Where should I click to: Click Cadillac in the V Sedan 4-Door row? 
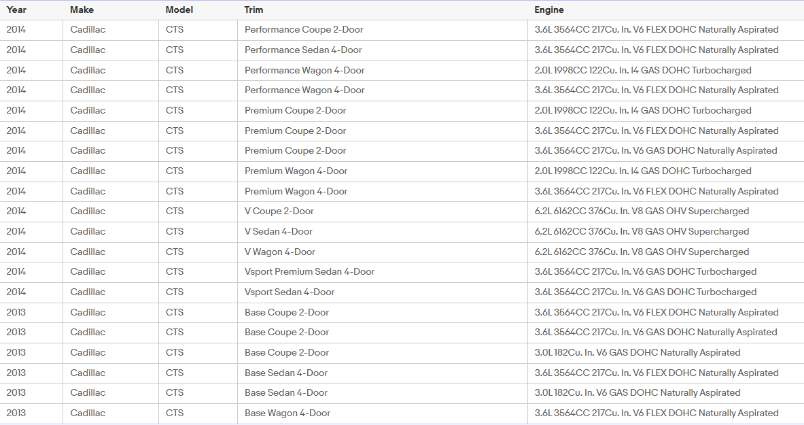88,232
